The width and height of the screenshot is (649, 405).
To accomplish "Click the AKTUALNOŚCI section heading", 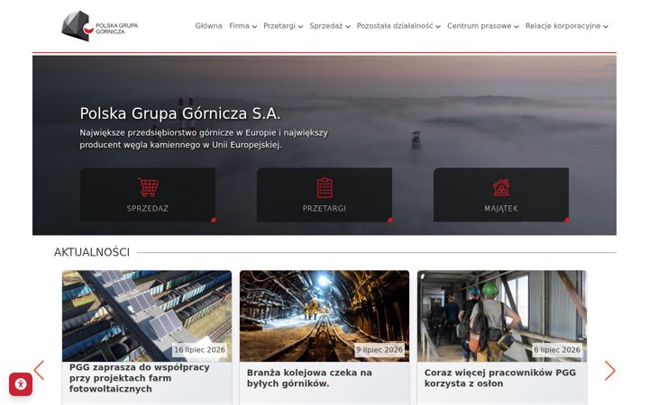I will point(92,252).
